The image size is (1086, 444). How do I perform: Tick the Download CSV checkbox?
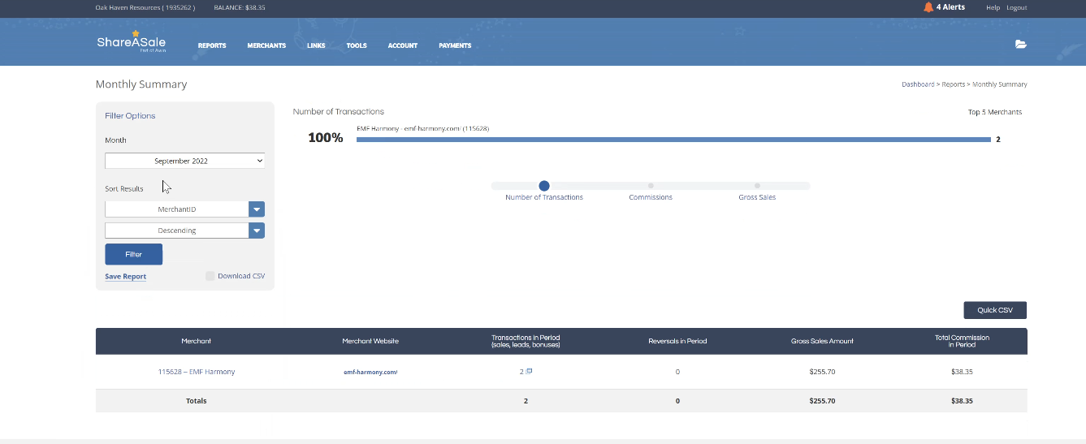tap(210, 276)
